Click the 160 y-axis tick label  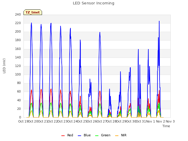18,49
